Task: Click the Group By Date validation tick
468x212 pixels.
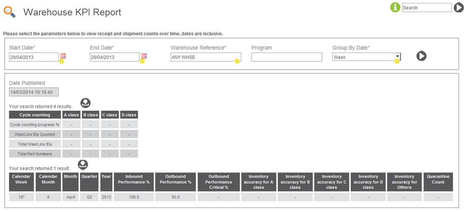Action: [396, 61]
